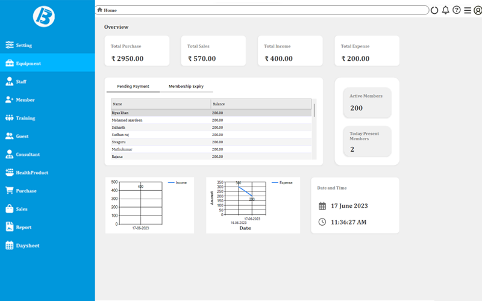Viewport: 482px width, 301px height.
Task: Click the Today Present Members card
Action: pos(368,141)
